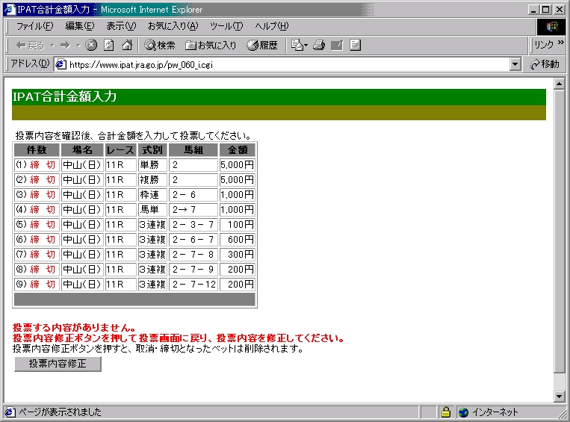The height and width of the screenshot is (422, 570).
Task: Open the 編集(E) menu
Action: click(x=80, y=26)
